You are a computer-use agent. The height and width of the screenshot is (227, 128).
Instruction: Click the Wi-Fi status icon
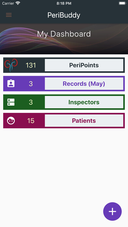click(x=18, y=3)
